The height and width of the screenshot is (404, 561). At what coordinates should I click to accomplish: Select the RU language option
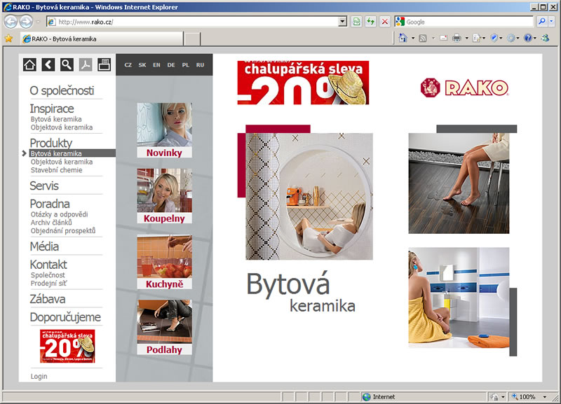click(x=201, y=65)
